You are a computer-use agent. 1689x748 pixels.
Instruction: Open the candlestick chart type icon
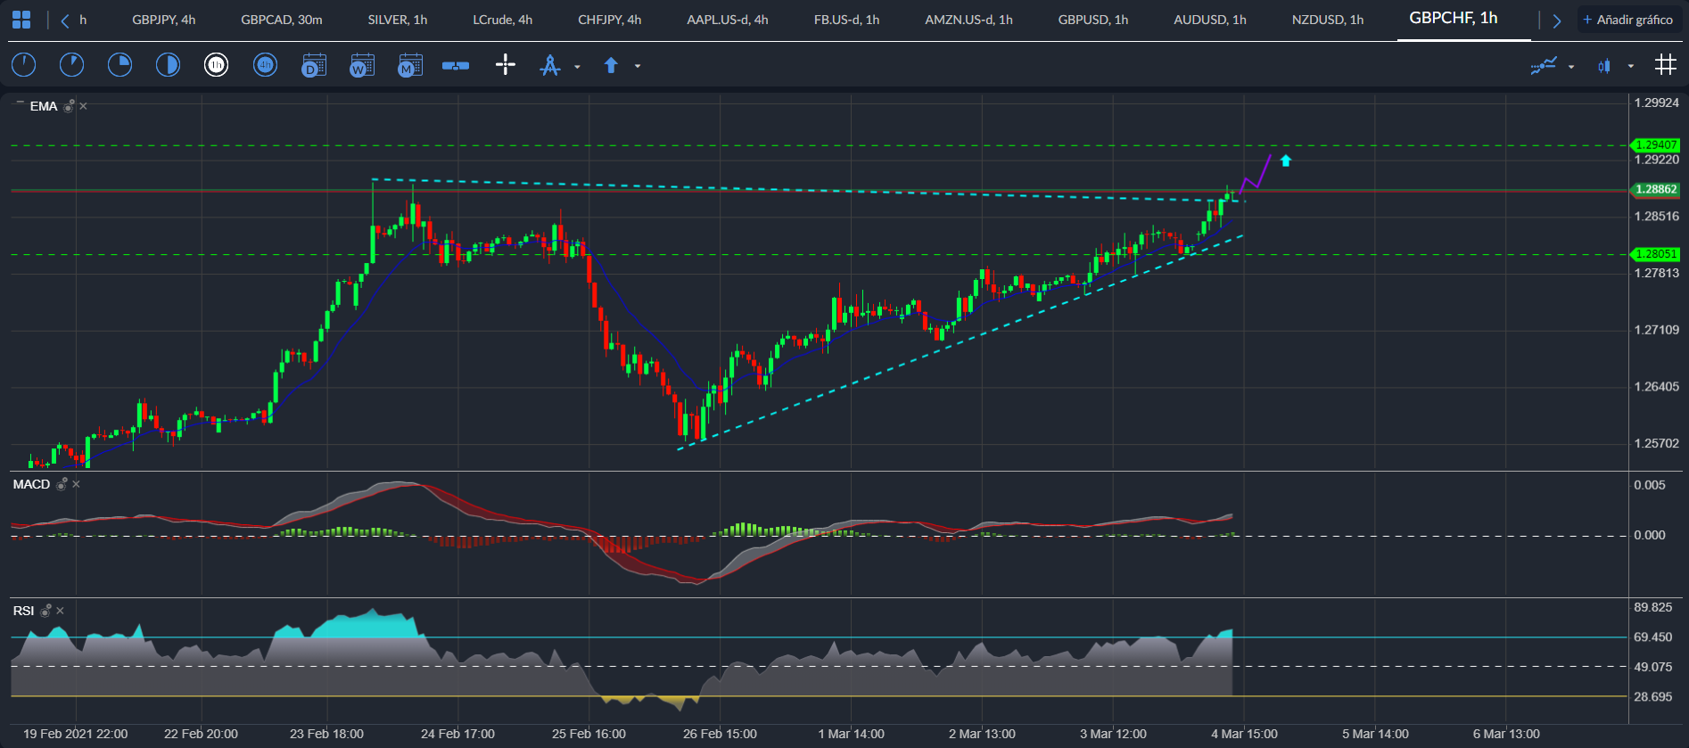coord(1605,66)
